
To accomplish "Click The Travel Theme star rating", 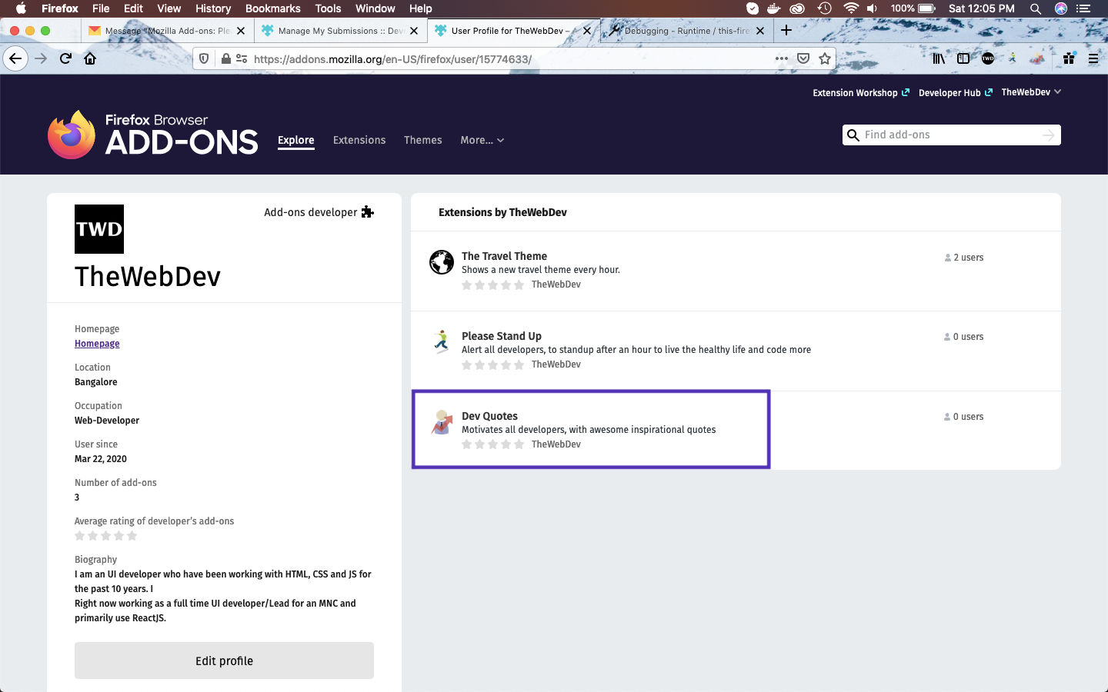I will click(492, 285).
